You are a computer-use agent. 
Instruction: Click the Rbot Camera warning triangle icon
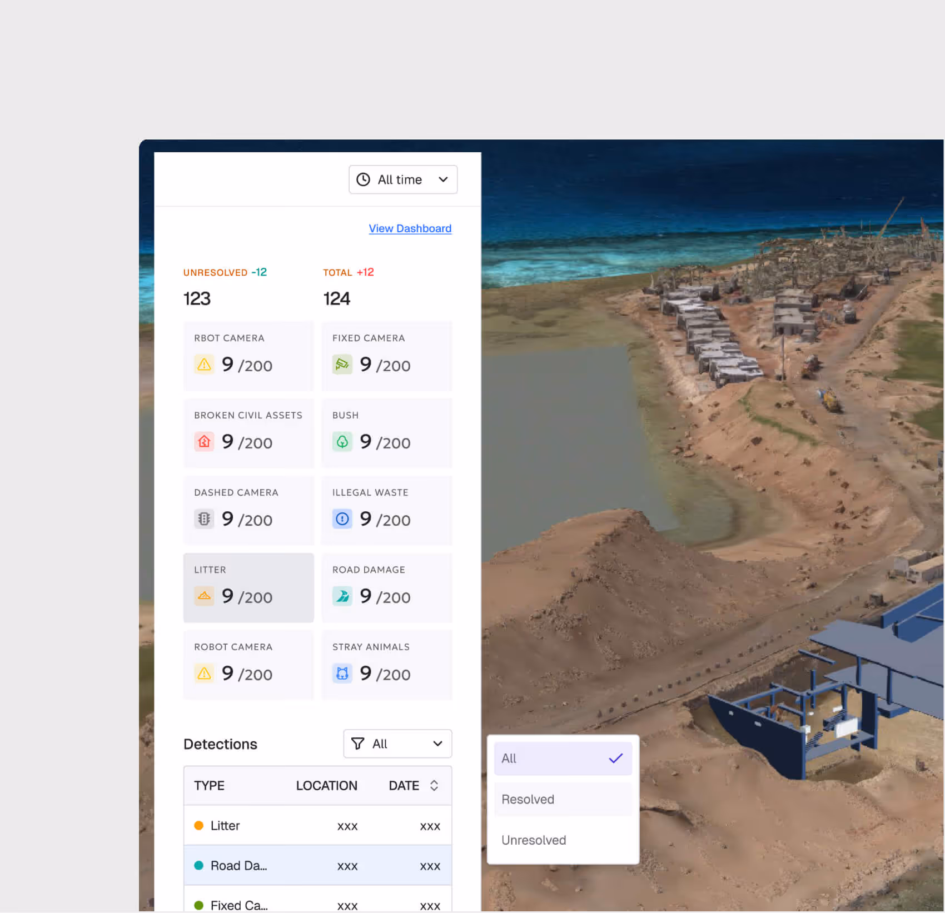coord(204,365)
